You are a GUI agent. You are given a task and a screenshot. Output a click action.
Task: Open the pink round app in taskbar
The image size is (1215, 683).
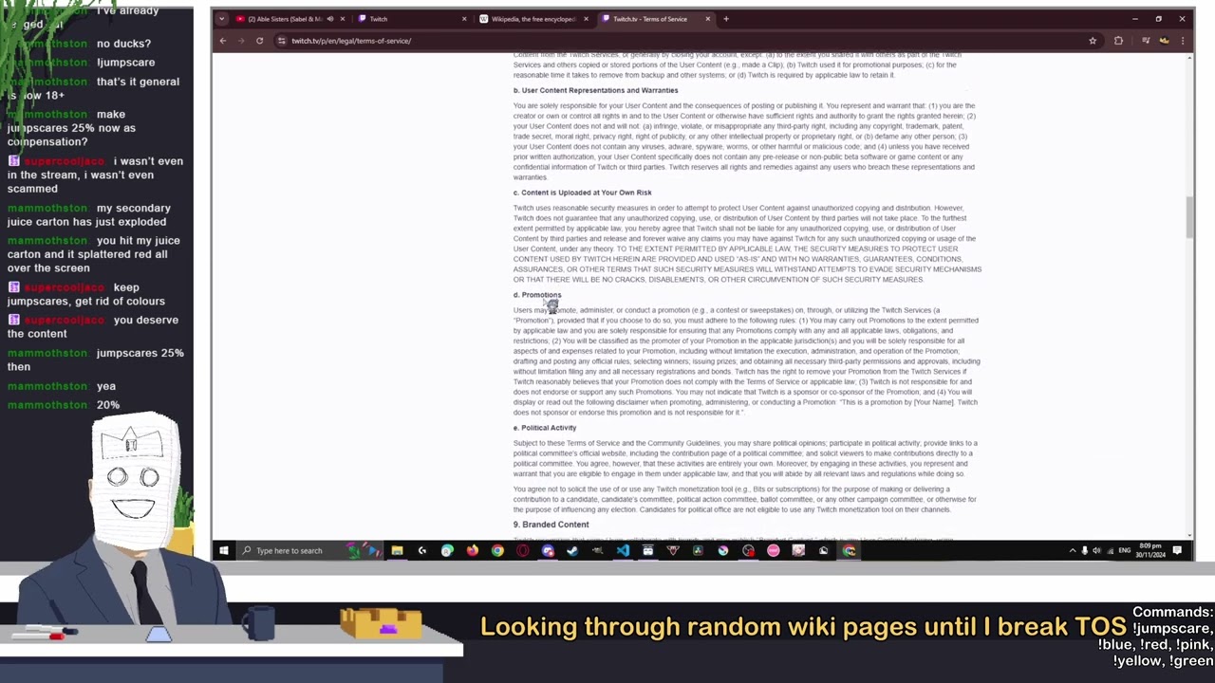click(774, 550)
